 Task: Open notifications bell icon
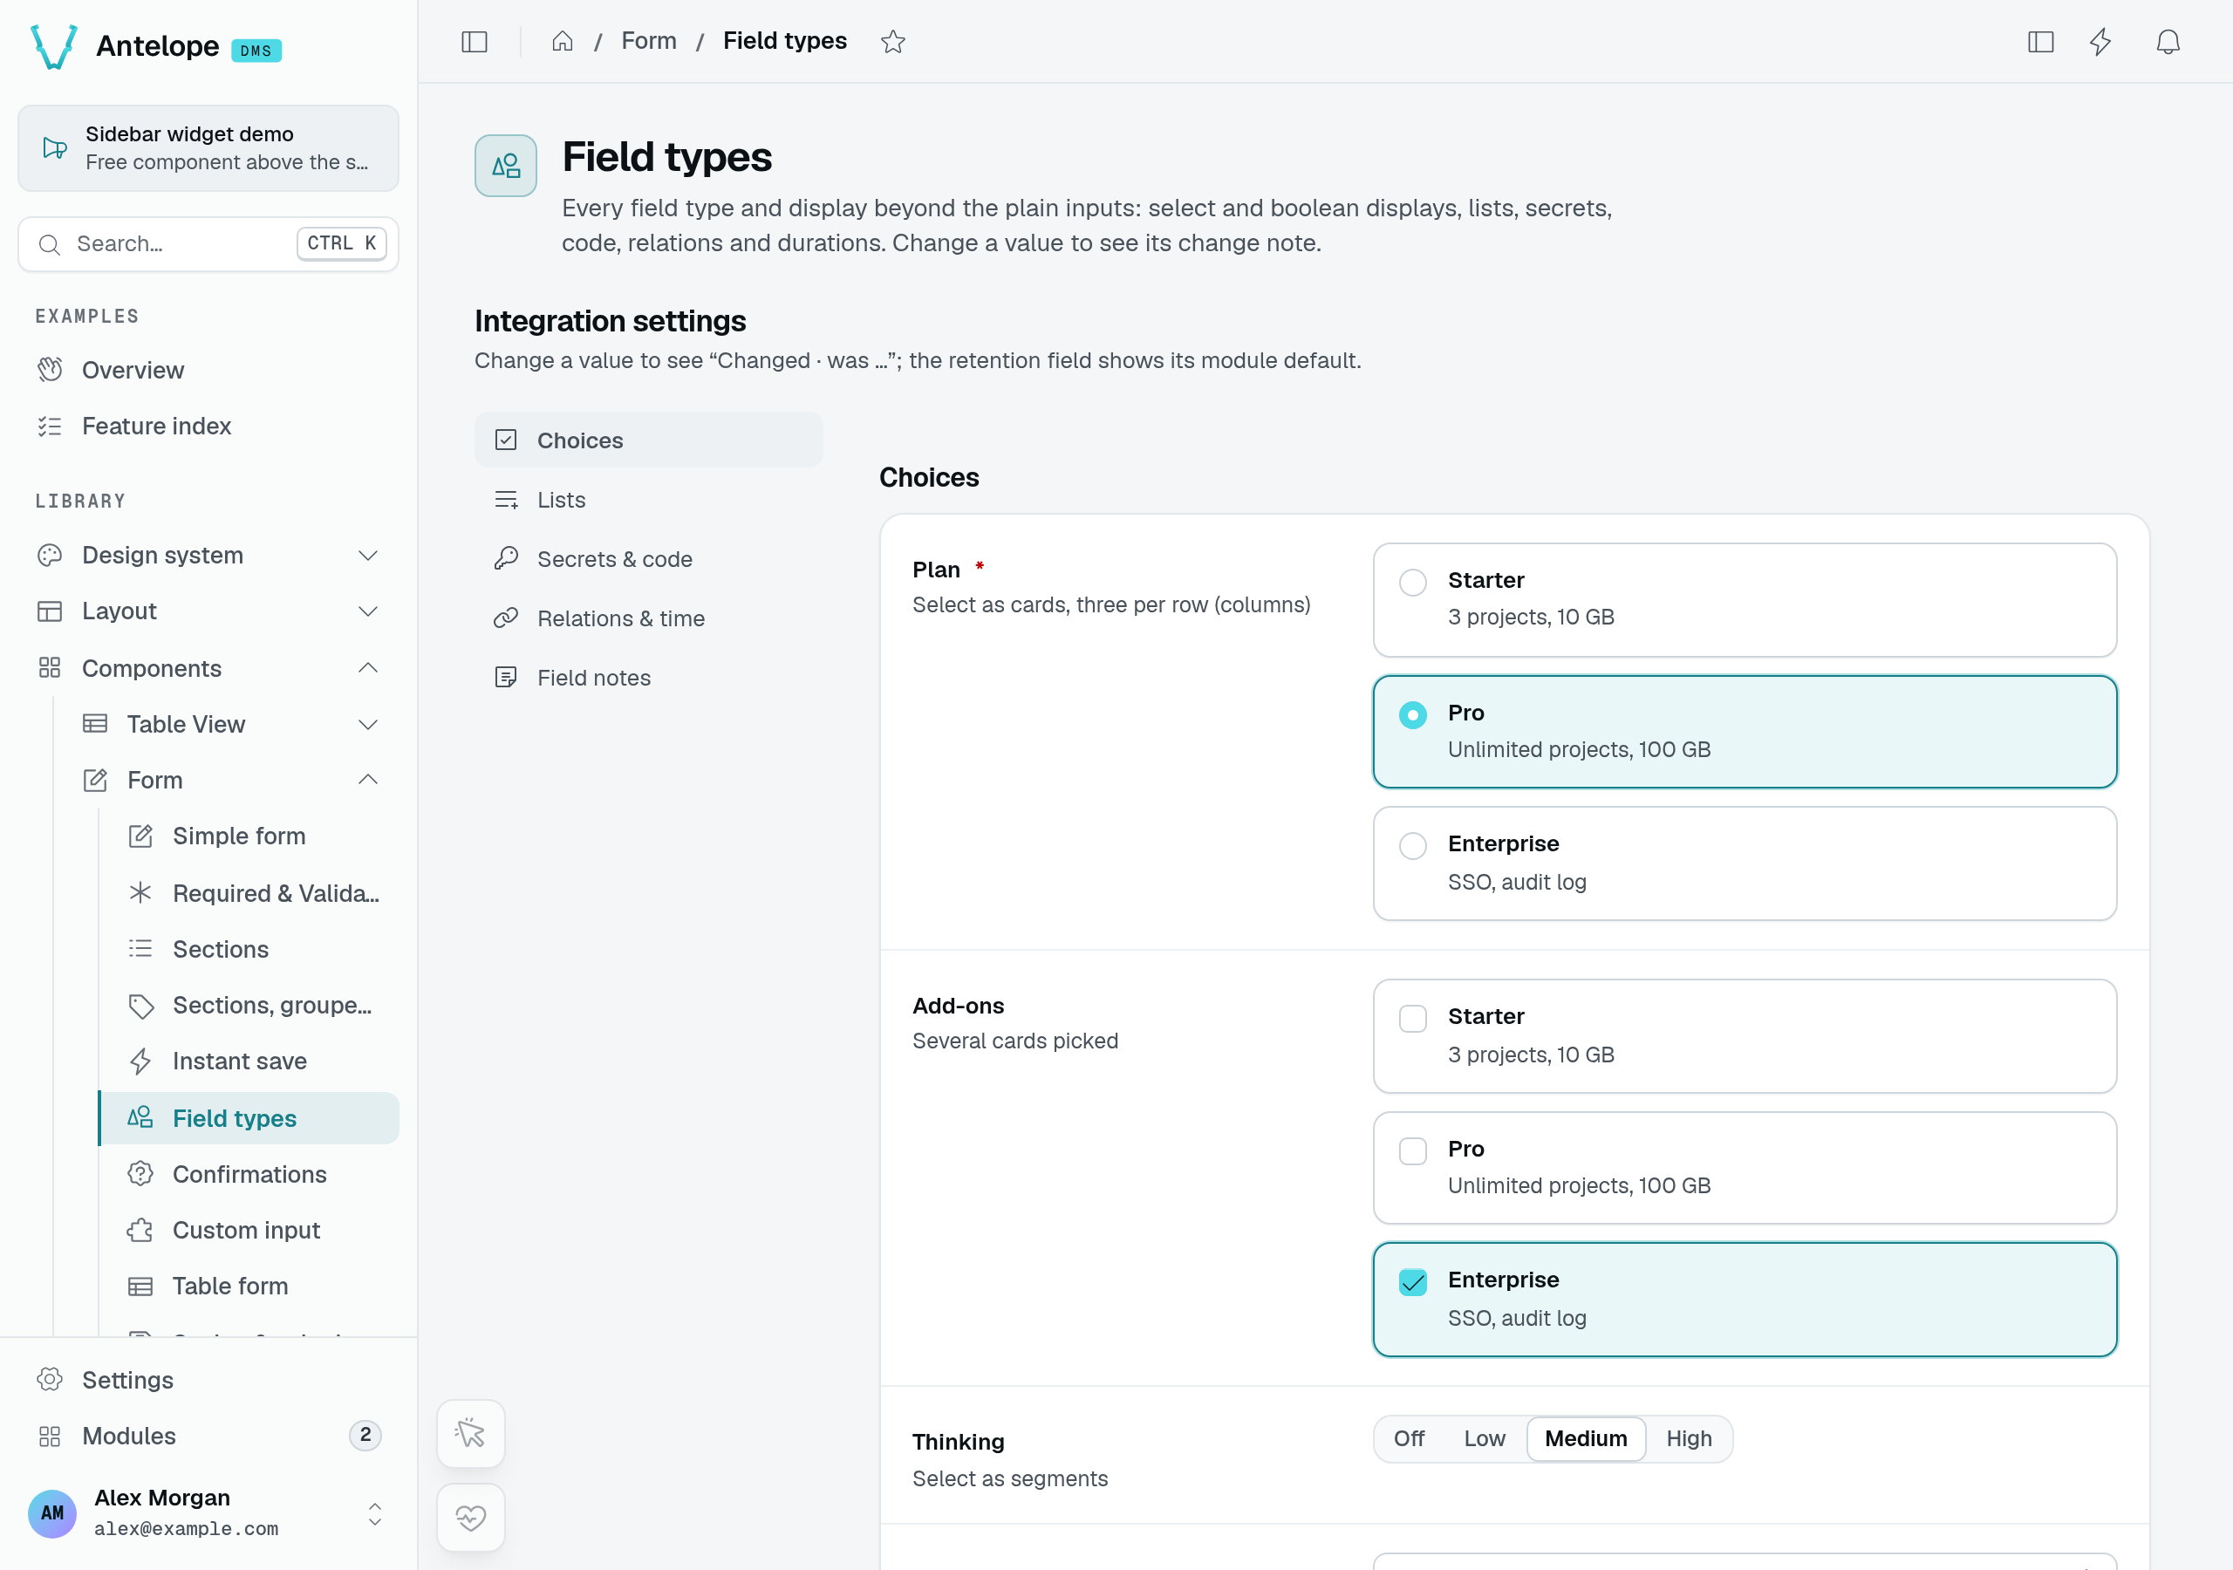coord(2168,41)
